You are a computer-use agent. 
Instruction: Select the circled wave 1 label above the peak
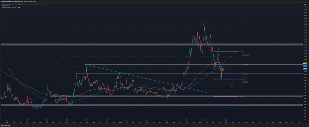(x=202, y=22)
